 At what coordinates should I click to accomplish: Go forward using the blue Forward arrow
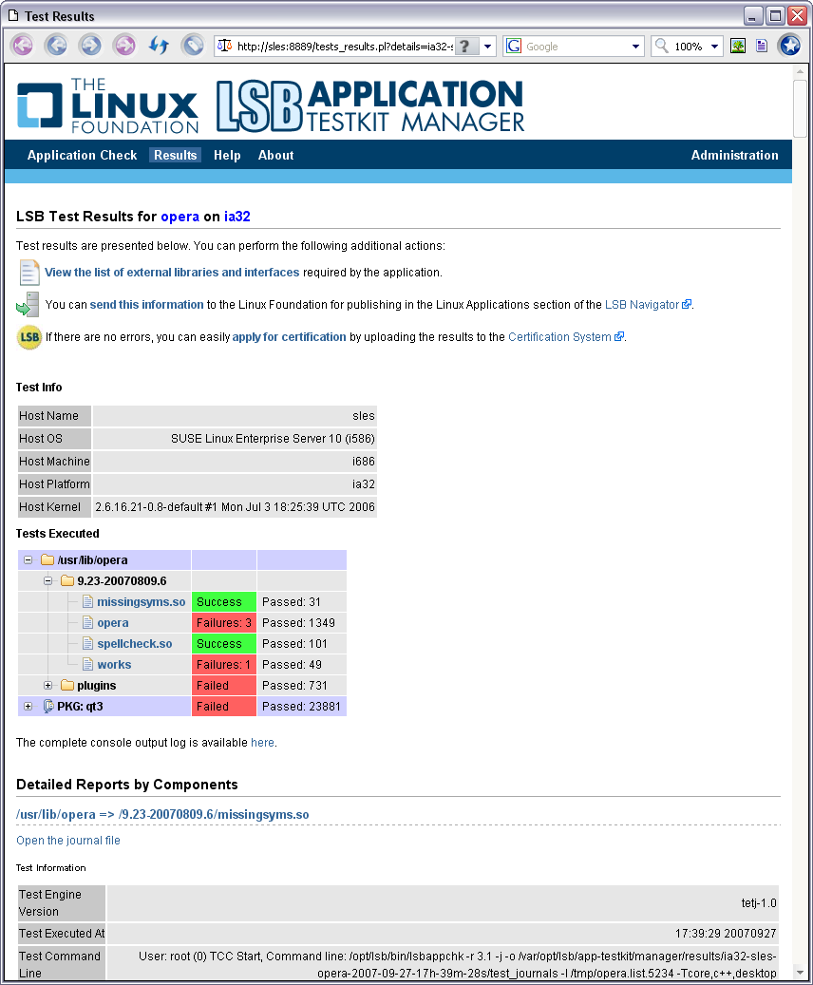click(90, 46)
